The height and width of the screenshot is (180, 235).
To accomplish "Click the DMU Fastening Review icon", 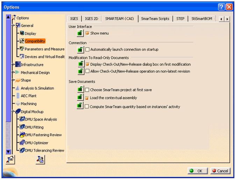I will tap(22, 135).
